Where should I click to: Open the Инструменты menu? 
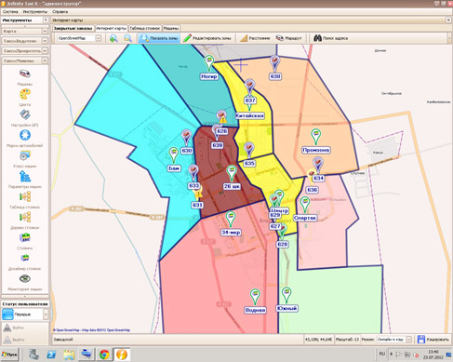[x=35, y=12]
